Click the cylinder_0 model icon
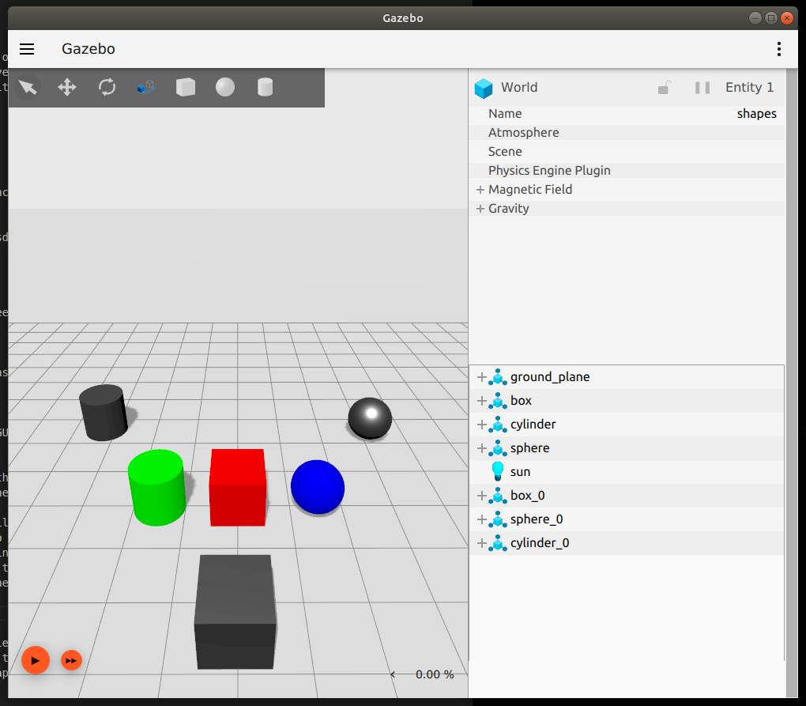806x706 pixels. [x=498, y=542]
